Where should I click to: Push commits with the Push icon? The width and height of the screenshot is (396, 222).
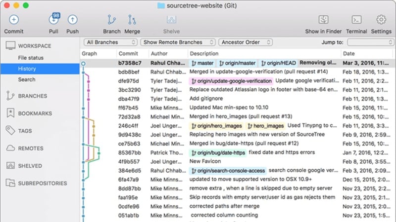coord(72,20)
